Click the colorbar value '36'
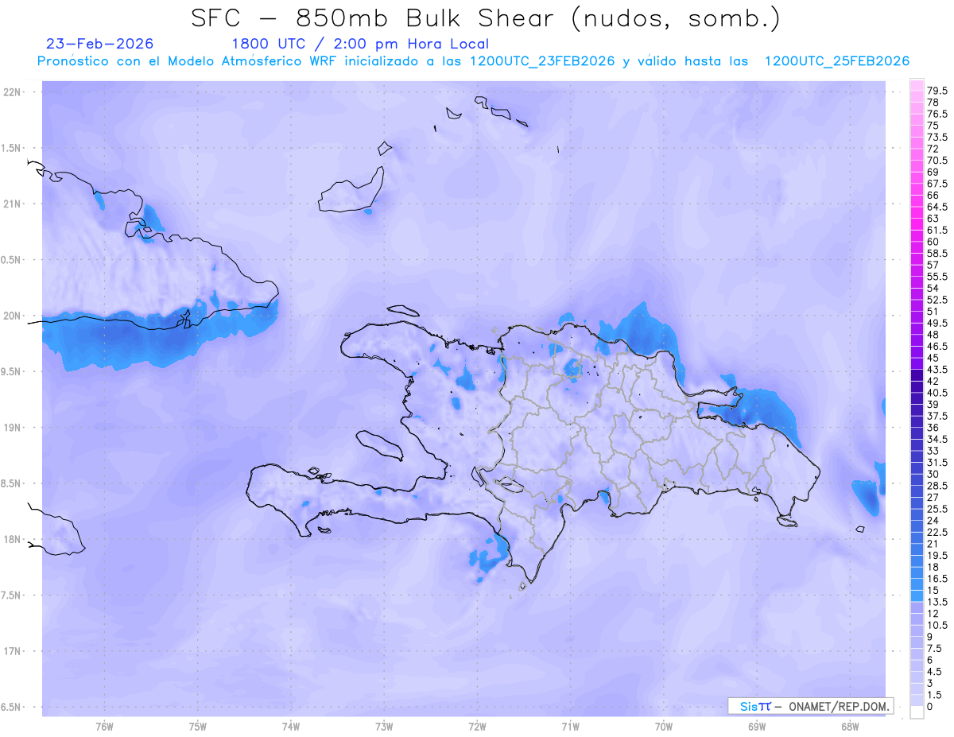The height and width of the screenshot is (737, 954). pos(933,428)
